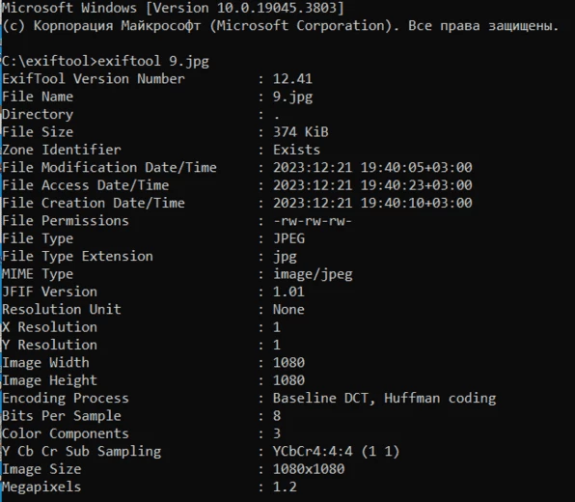Click the Image Height value 1080
575x502 pixels.
tap(288, 380)
